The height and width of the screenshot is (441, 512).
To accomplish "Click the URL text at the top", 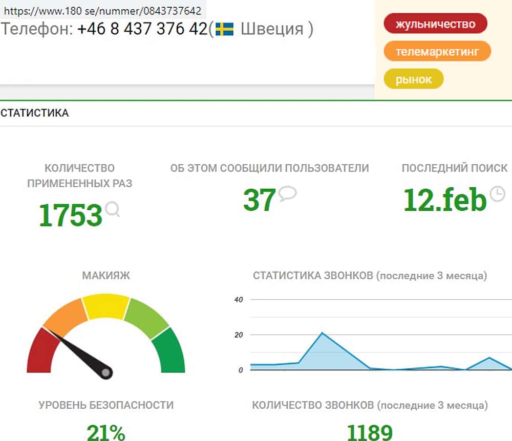I will (102, 10).
